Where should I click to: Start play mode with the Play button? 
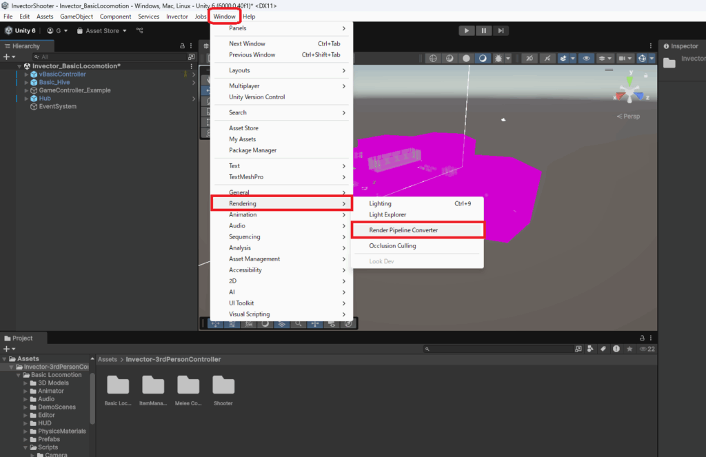[x=467, y=30]
